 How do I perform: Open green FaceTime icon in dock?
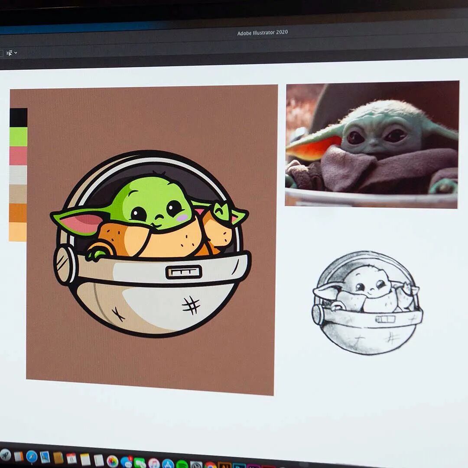point(140,463)
